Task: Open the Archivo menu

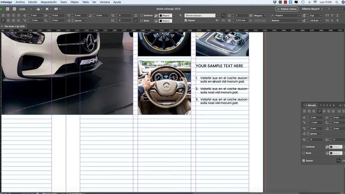Action: (20, 2)
